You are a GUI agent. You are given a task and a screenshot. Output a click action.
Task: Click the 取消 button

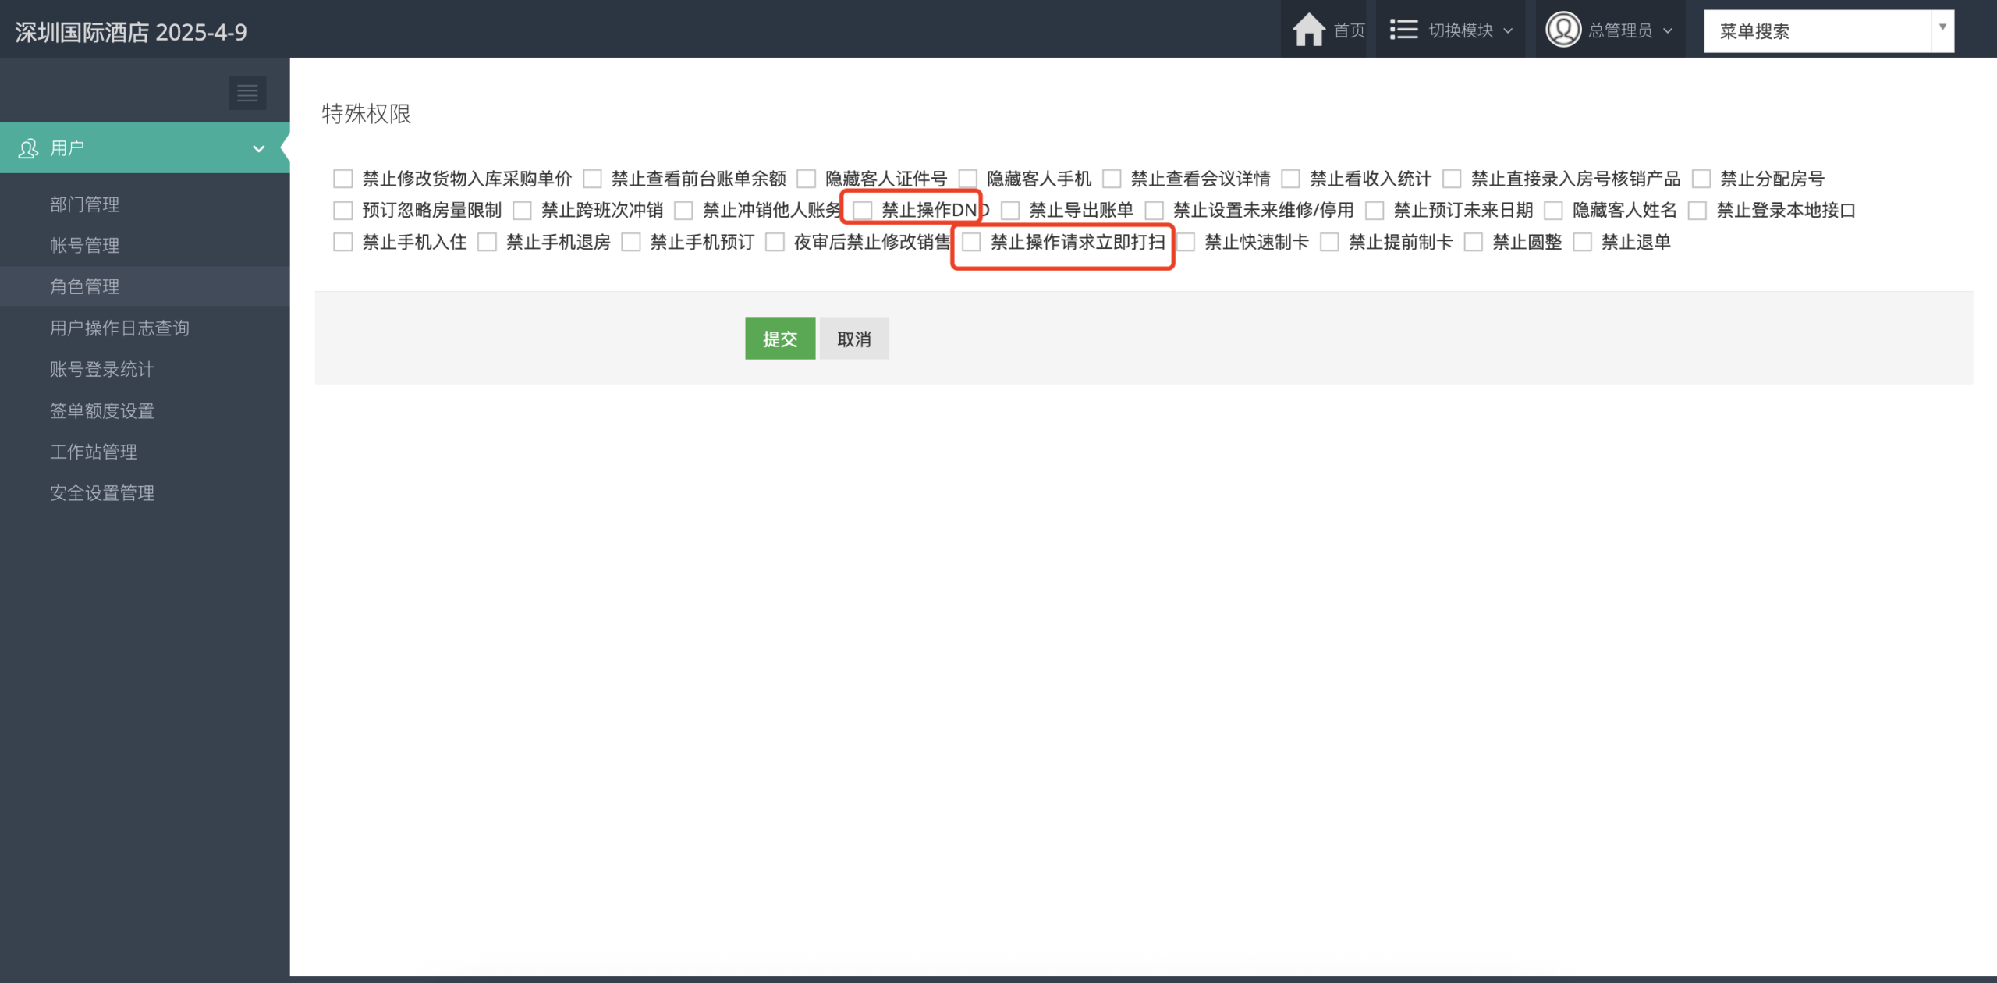point(853,339)
